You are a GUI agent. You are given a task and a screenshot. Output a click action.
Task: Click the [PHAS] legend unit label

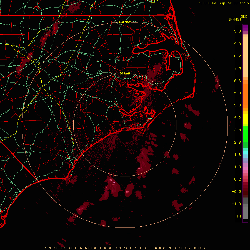235,19
